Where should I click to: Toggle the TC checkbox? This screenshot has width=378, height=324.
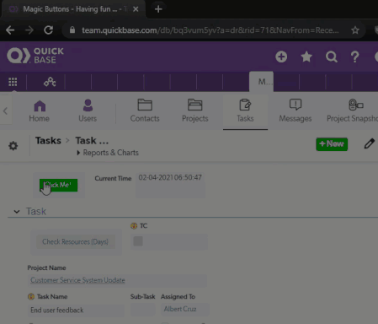click(x=138, y=241)
